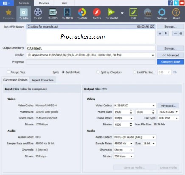Expand more formats arrow after To WebM
Screen dimensions: 185x175
click(122, 13)
